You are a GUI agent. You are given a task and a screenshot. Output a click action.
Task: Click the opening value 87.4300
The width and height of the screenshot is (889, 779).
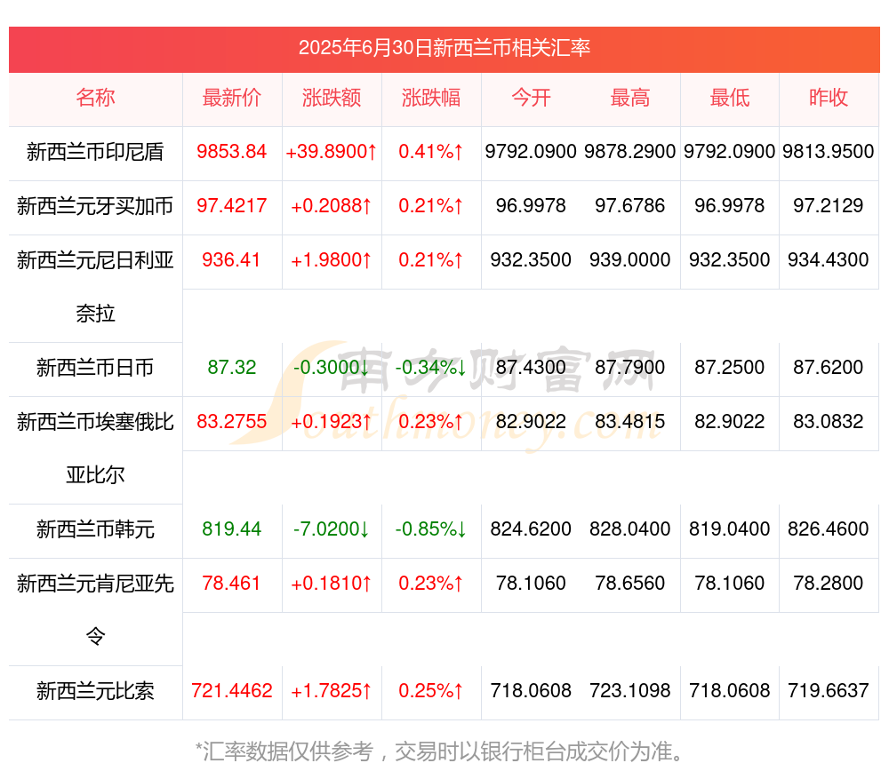(531, 367)
